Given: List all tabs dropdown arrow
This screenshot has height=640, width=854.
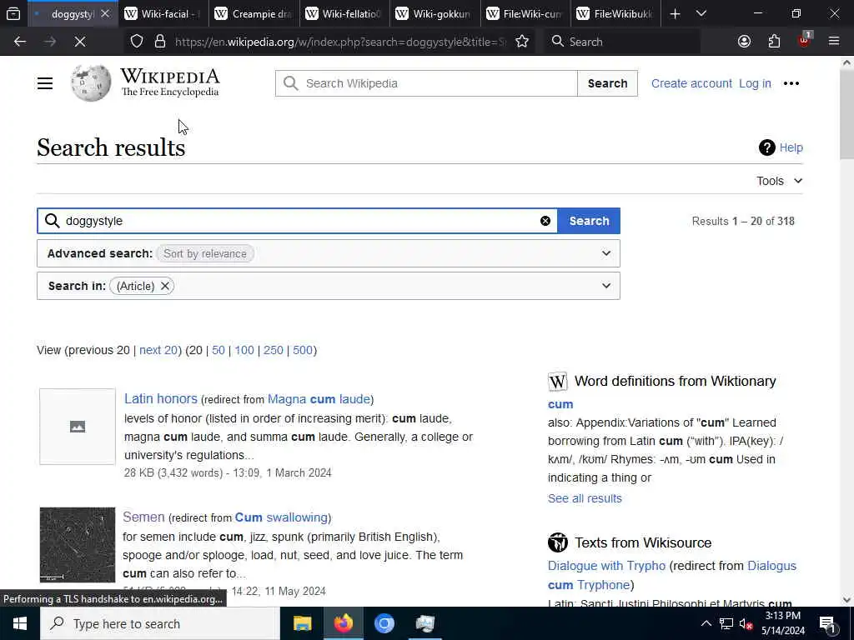Looking at the screenshot, I should point(701,14).
